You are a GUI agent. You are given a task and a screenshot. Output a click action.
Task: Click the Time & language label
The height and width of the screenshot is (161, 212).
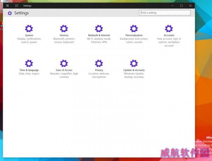[29, 70]
